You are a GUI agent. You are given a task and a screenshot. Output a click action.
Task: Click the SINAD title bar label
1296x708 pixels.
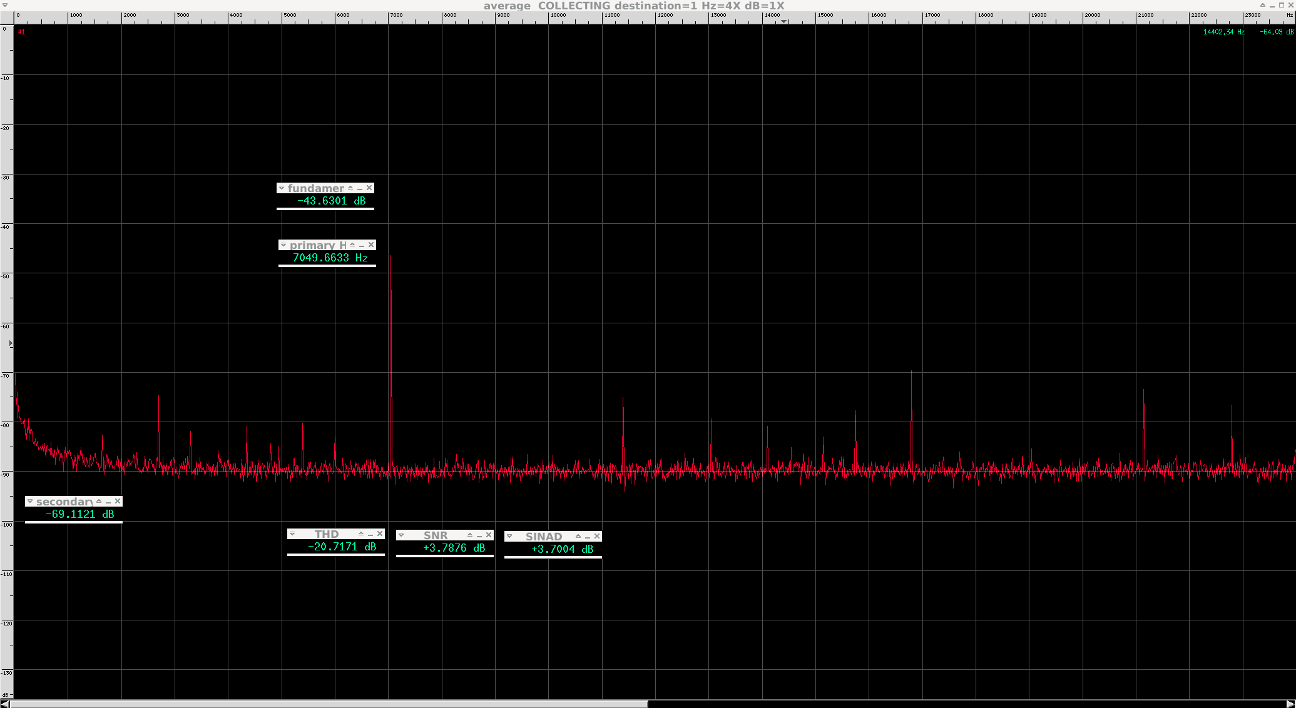(543, 537)
